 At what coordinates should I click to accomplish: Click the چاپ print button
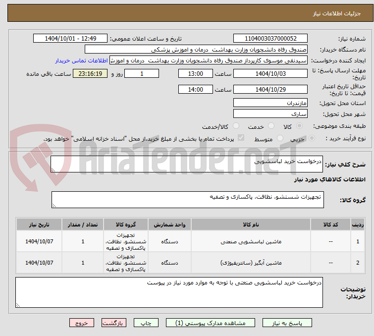point(146,323)
